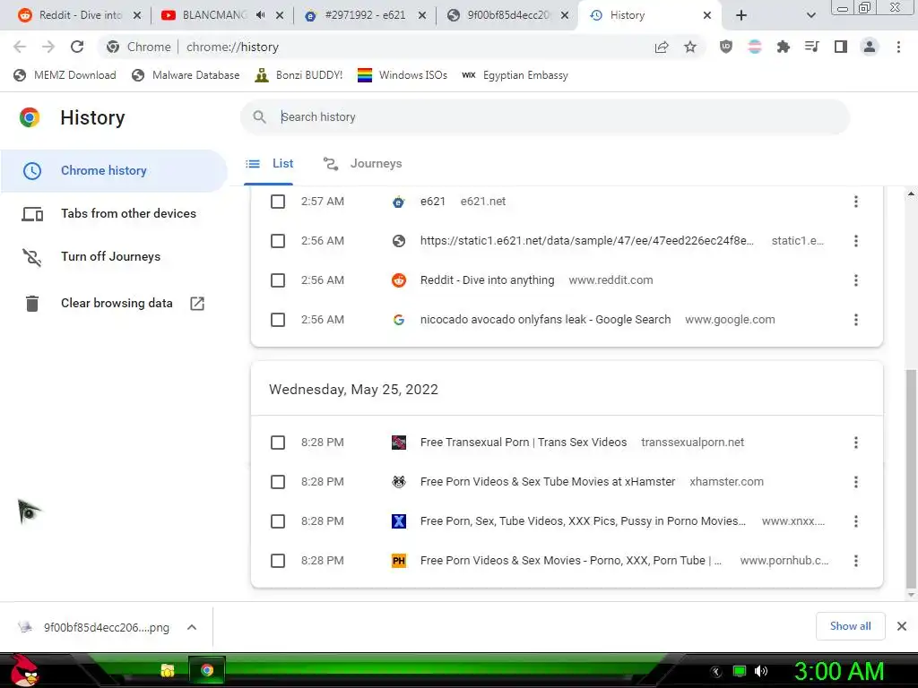Check the box for the e621.net entry
Image resolution: width=918 pixels, height=688 pixels.
point(278,202)
